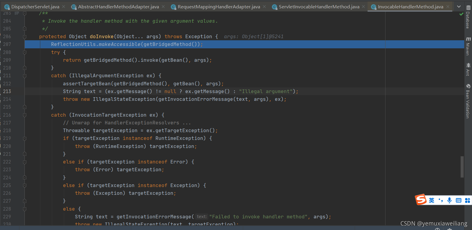Select the RequestMappingHandlerAdapter.java tab
The width and height of the screenshot is (472, 230).
tap(219, 7)
